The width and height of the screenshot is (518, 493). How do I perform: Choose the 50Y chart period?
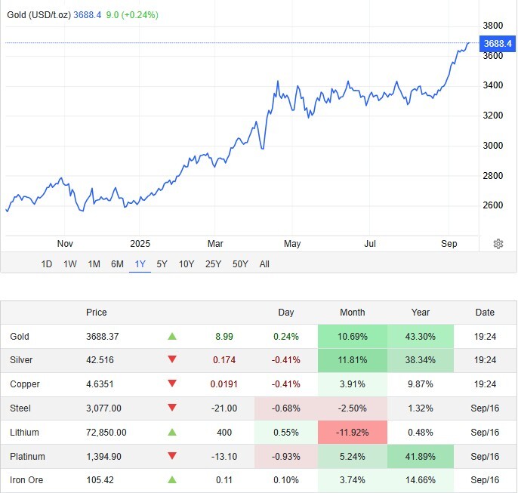click(x=240, y=264)
